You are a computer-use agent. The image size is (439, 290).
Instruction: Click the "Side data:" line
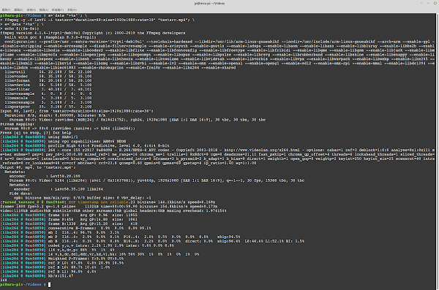point(20,194)
